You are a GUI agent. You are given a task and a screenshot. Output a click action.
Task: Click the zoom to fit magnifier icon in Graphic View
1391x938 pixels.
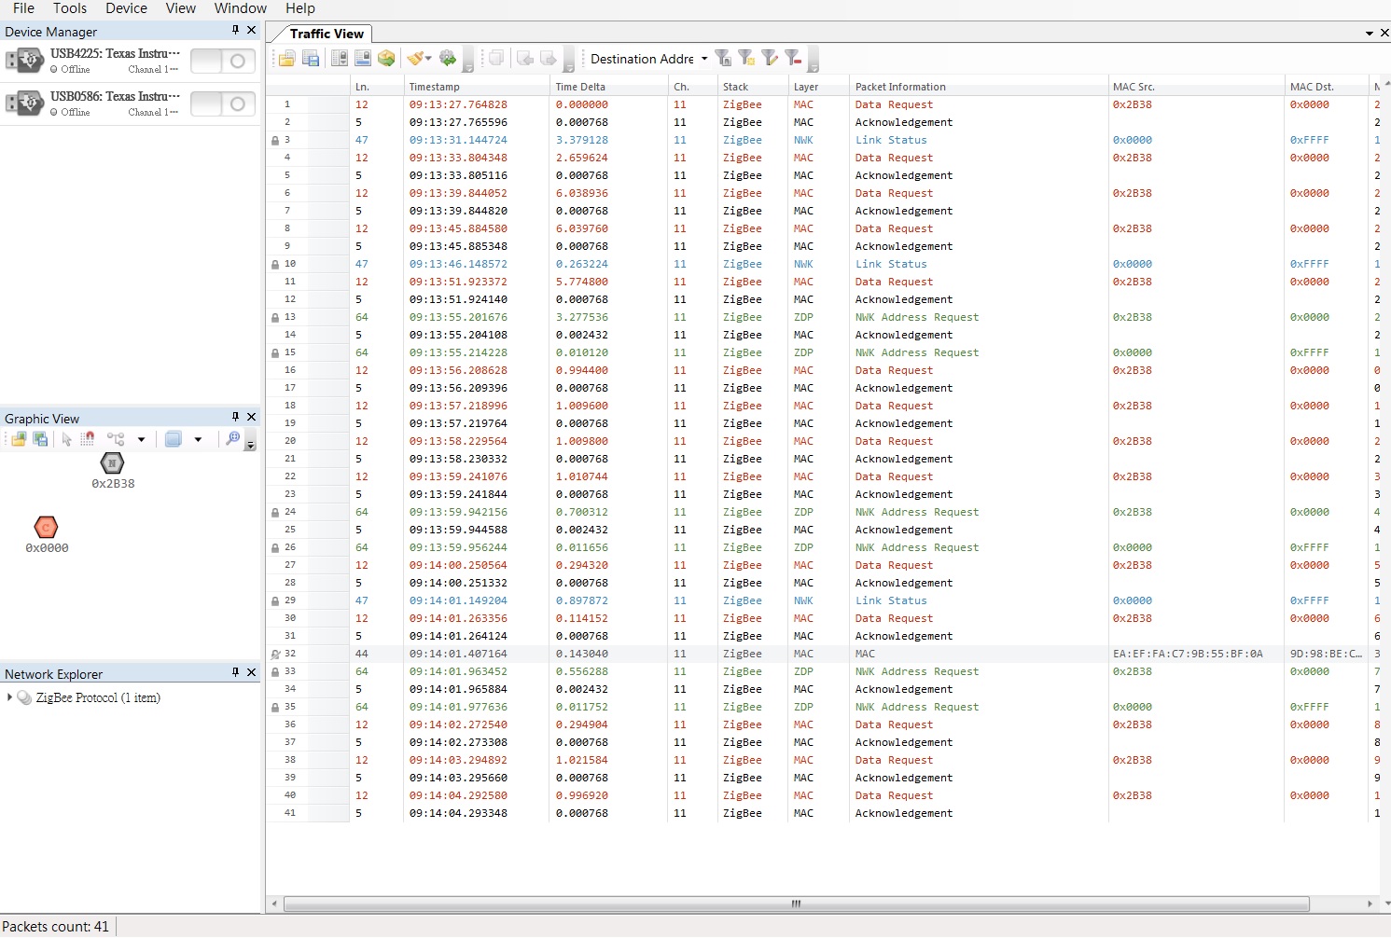coord(233,439)
